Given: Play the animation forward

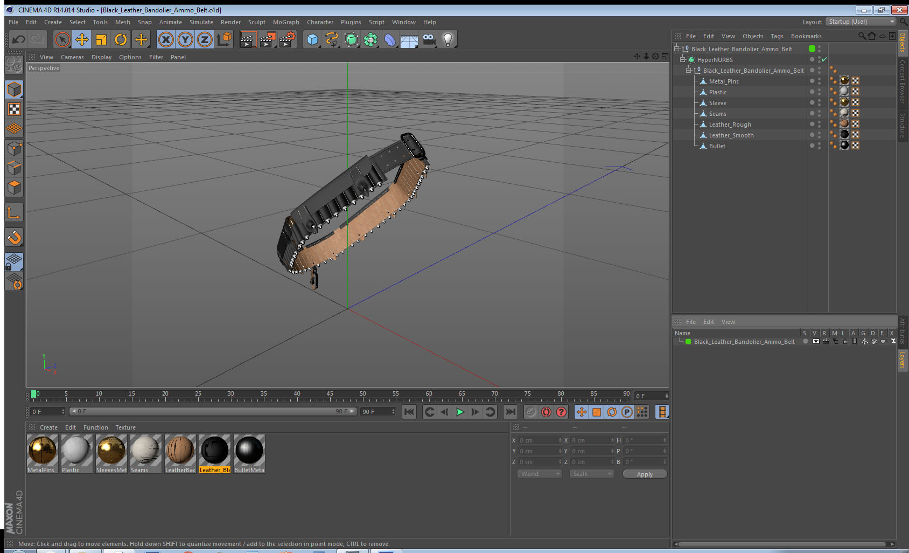Looking at the screenshot, I should [460, 412].
